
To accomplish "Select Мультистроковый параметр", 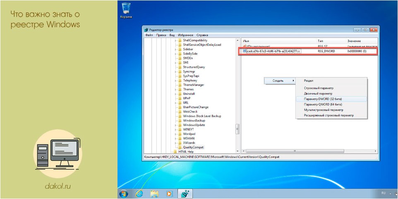I will tap(331, 110).
